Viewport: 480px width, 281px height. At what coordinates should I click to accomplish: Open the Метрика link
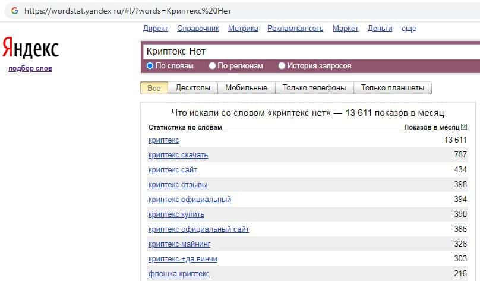point(243,29)
